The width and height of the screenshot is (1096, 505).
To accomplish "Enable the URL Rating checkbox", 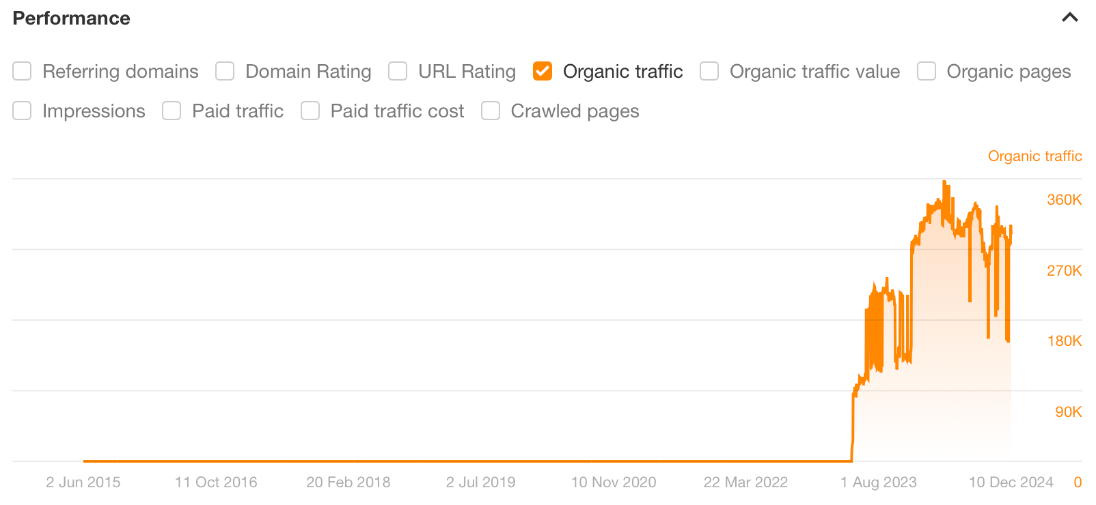I will click(x=397, y=71).
